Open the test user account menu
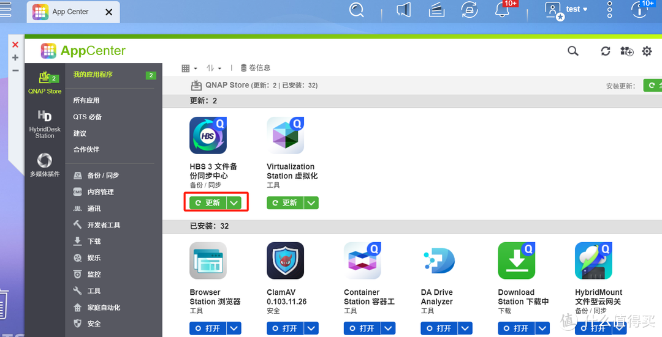The image size is (662, 337). (x=566, y=10)
